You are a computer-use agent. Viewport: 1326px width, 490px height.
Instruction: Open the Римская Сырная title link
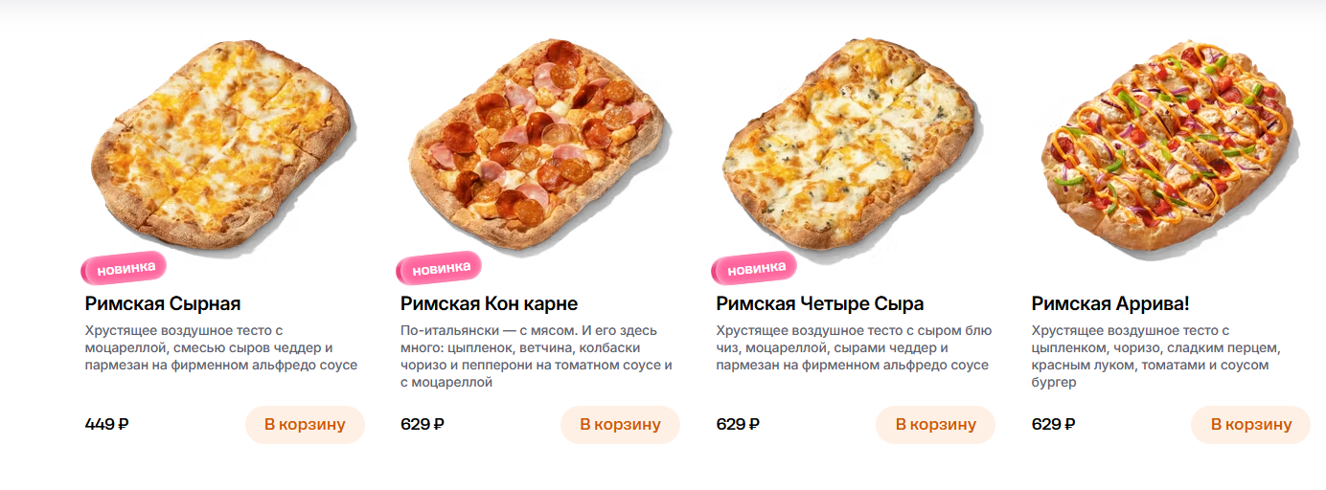click(x=163, y=304)
